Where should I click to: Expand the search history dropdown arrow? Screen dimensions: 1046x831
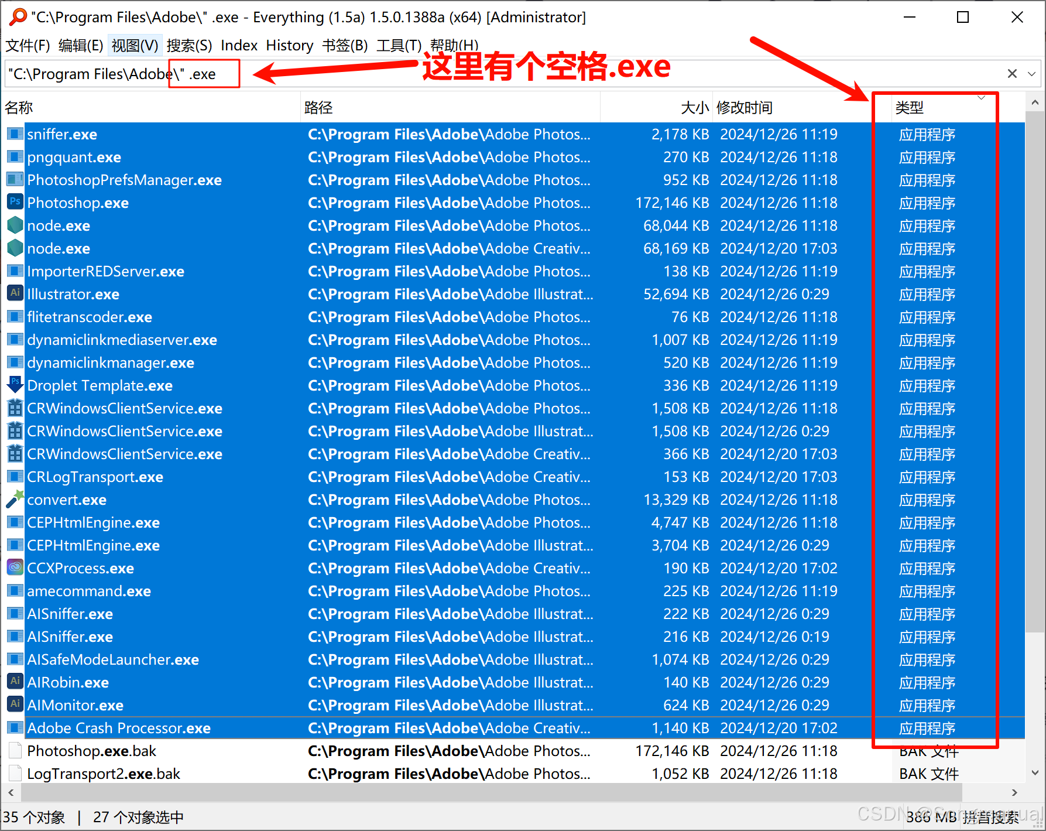click(1032, 74)
